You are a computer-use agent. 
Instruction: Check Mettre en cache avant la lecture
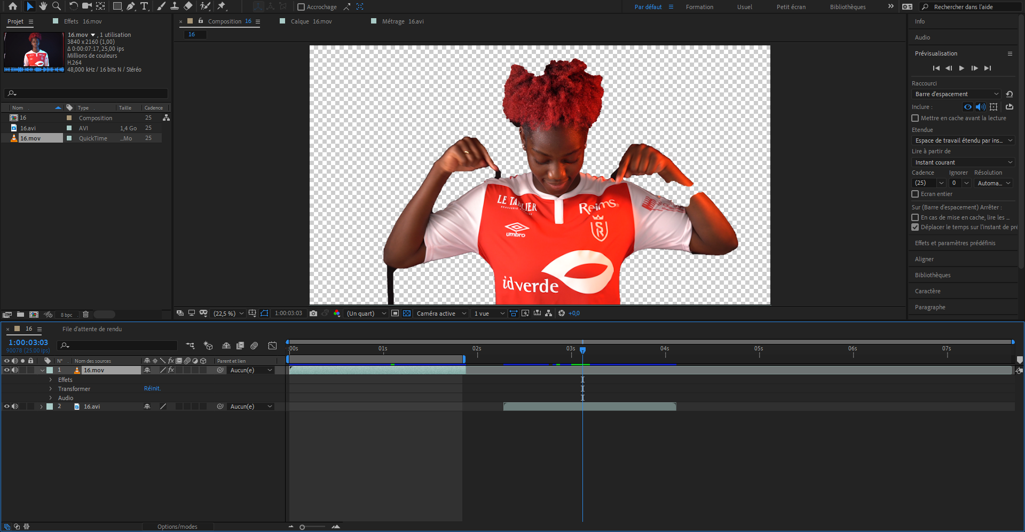(x=915, y=118)
